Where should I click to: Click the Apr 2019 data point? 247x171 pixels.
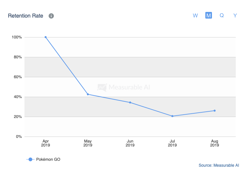click(46, 37)
